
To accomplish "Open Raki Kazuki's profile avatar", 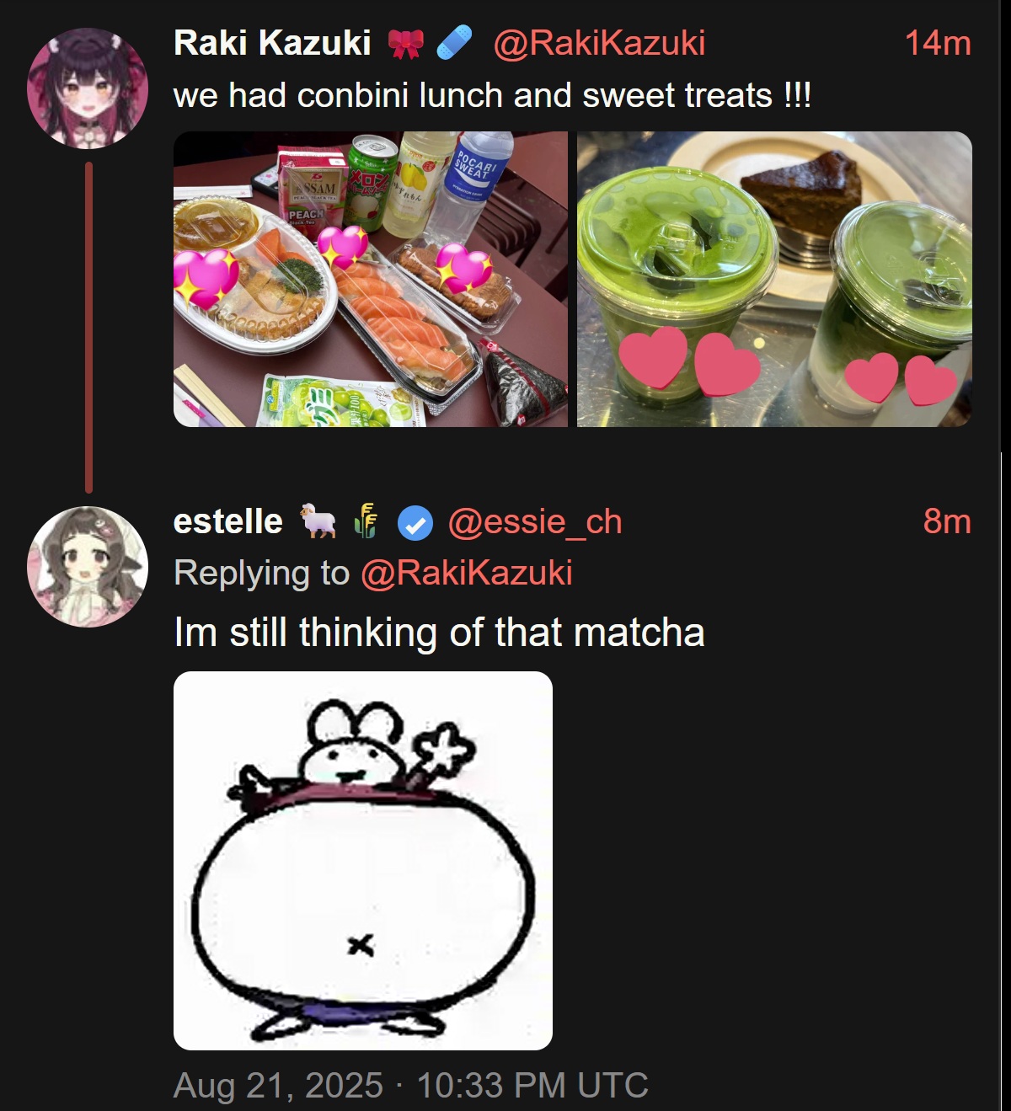I will click(88, 88).
